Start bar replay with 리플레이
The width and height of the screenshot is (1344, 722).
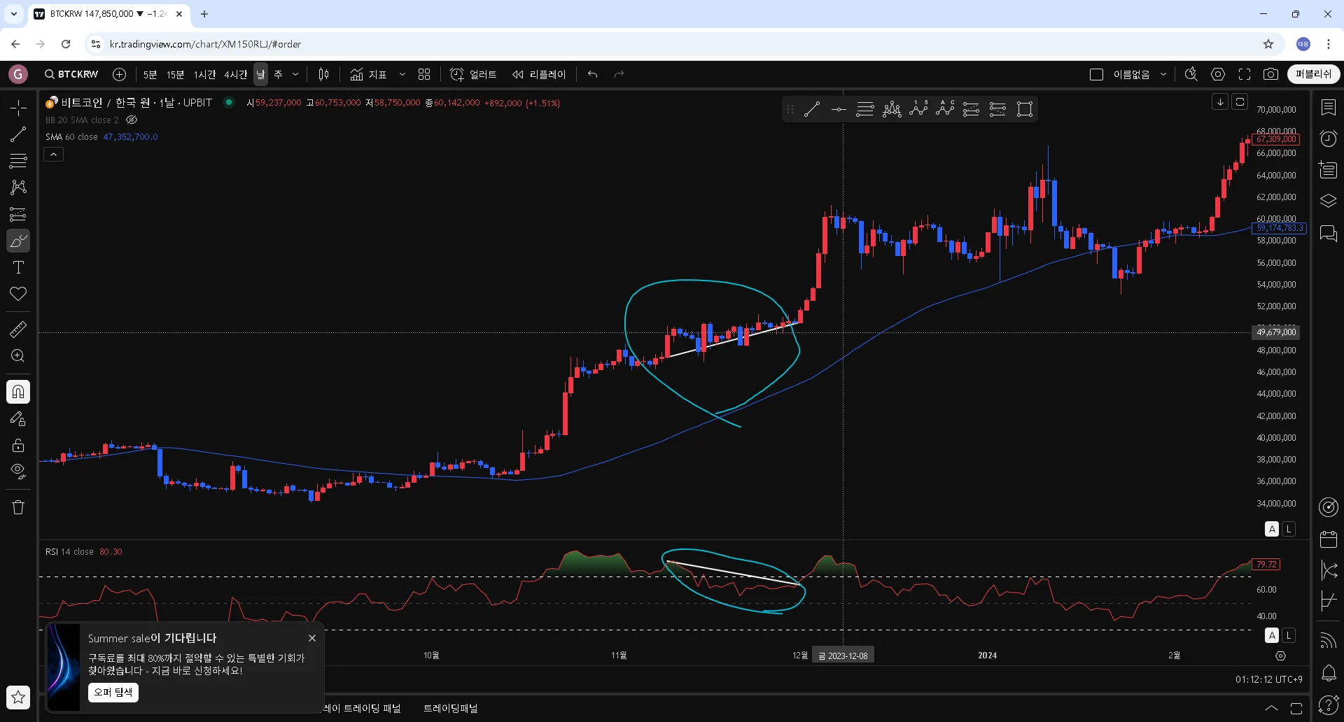[x=539, y=74]
